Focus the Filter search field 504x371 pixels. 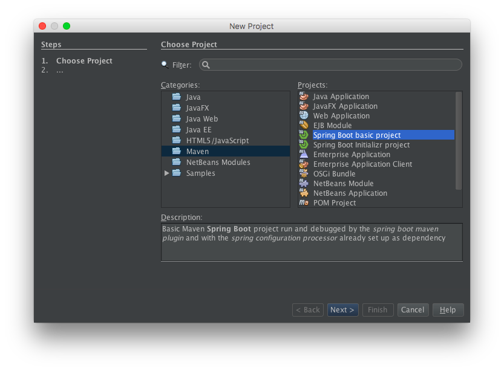[x=330, y=65]
